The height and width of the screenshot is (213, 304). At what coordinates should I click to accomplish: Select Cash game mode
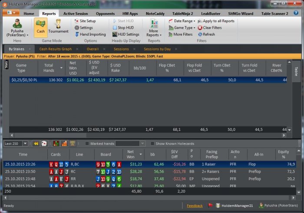tap(40, 27)
